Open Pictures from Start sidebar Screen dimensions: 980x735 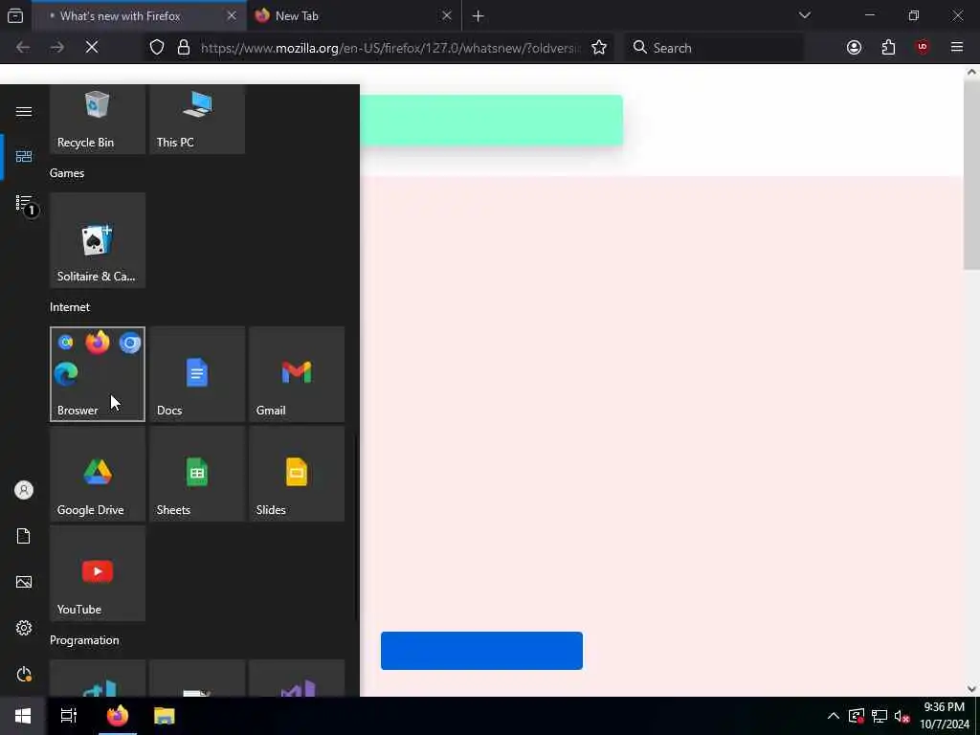(24, 582)
